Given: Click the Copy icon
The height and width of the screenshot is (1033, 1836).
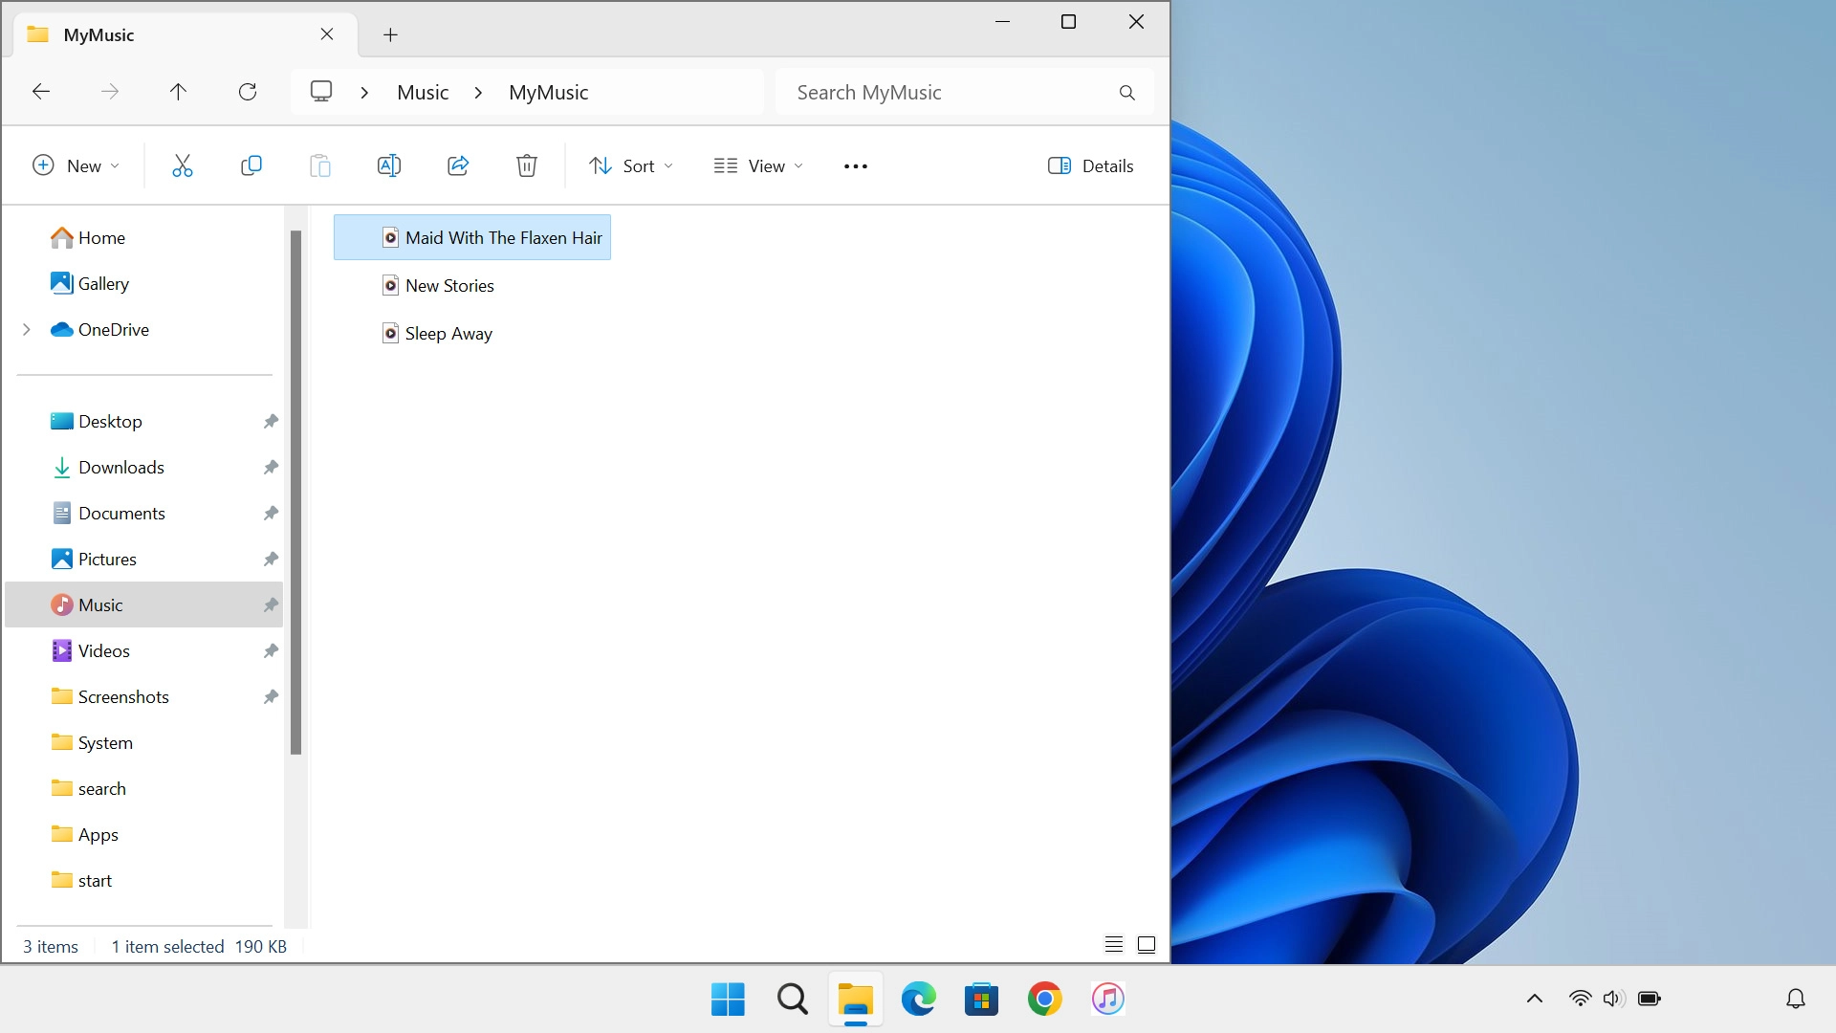Looking at the screenshot, I should tap(251, 165).
